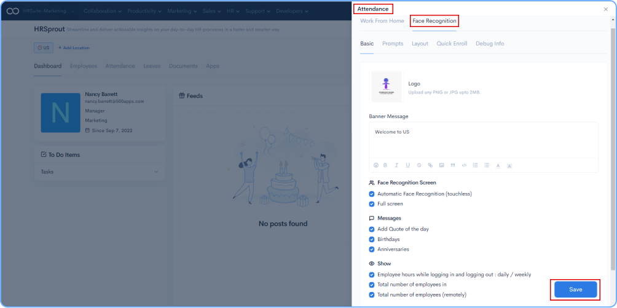Uncheck Automatic Face Recognition (touchless)
617x308 pixels.
tap(372, 194)
